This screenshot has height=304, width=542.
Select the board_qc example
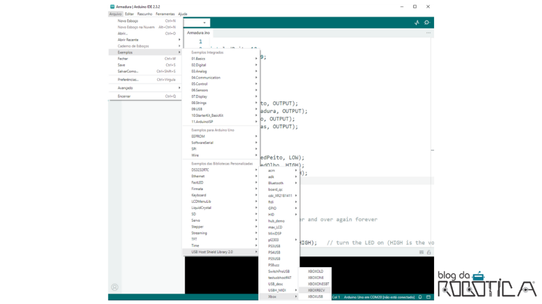pos(279,189)
